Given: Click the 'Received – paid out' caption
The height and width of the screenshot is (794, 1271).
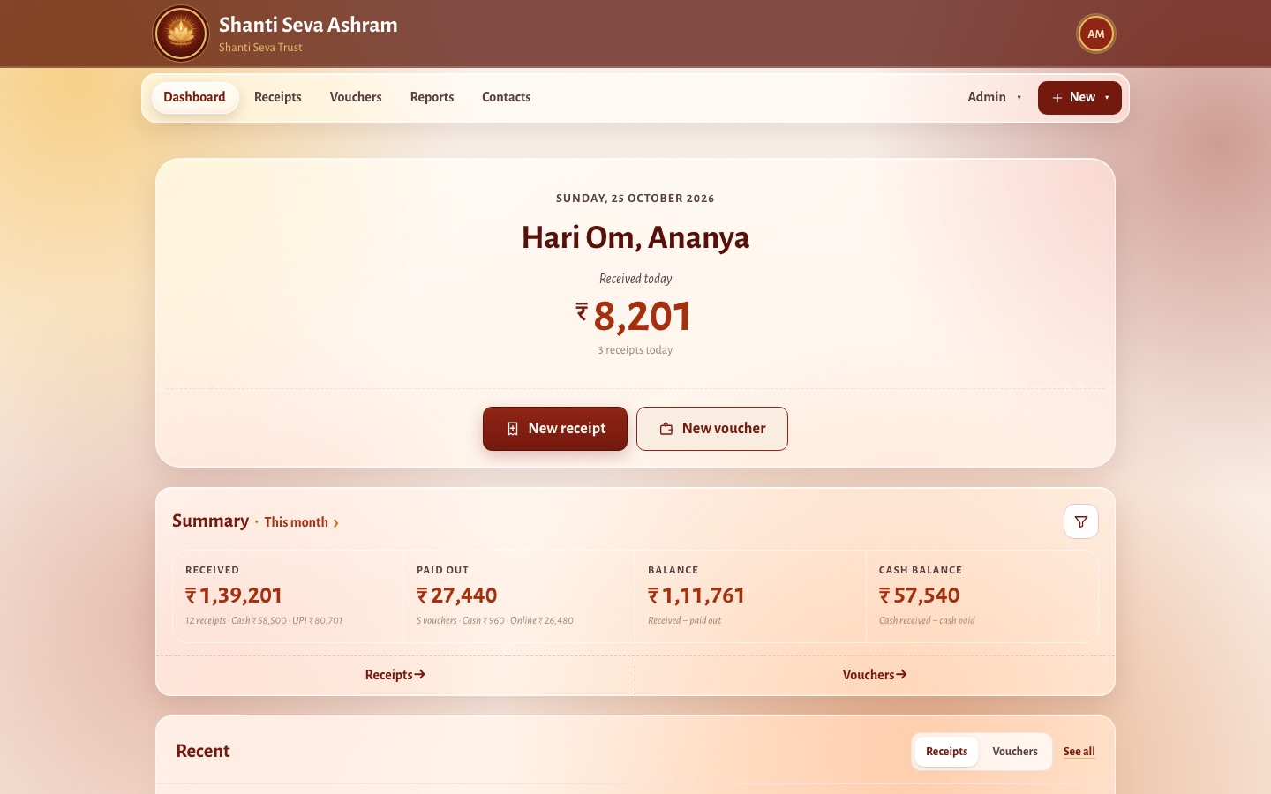Looking at the screenshot, I should tap(685, 621).
